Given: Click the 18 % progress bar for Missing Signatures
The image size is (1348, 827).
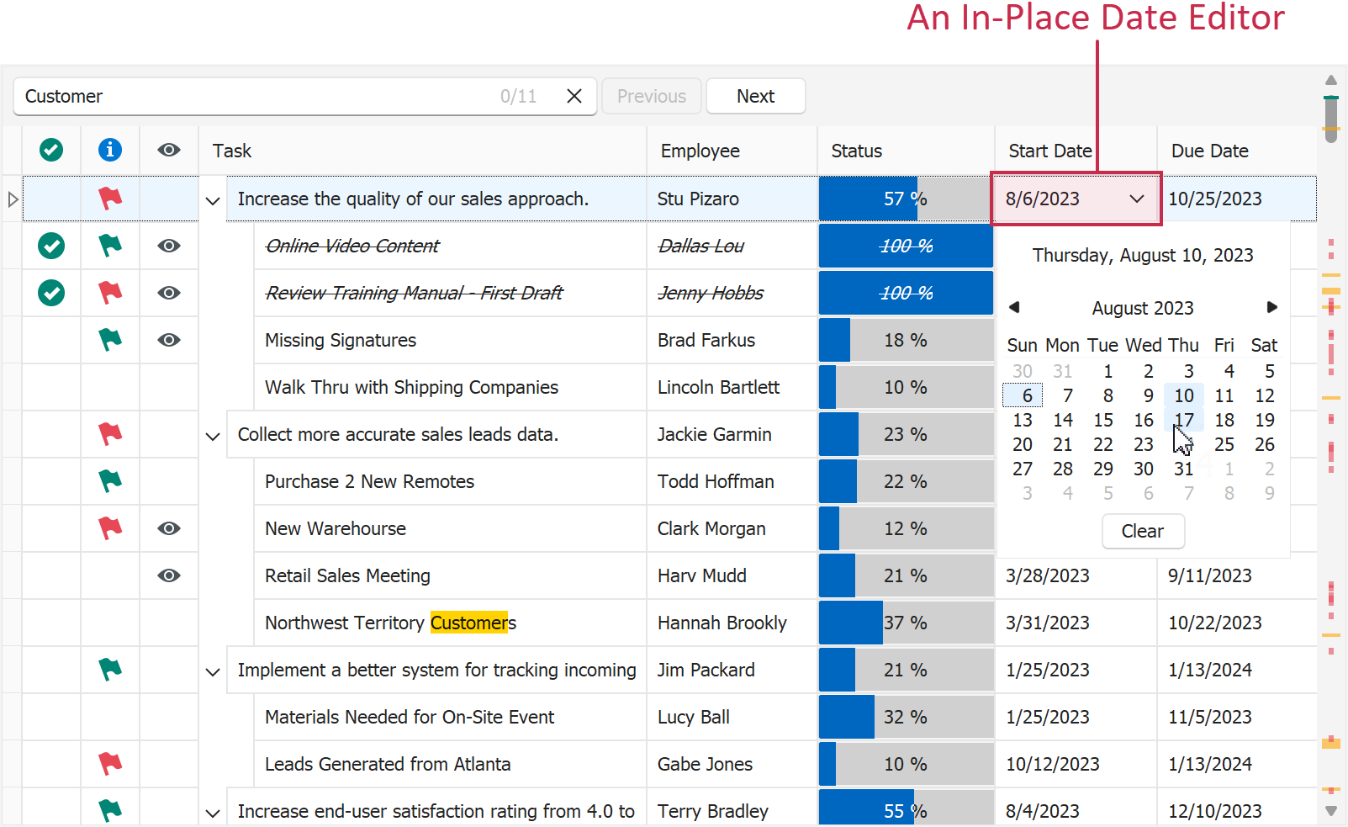Looking at the screenshot, I should (906, 340).
